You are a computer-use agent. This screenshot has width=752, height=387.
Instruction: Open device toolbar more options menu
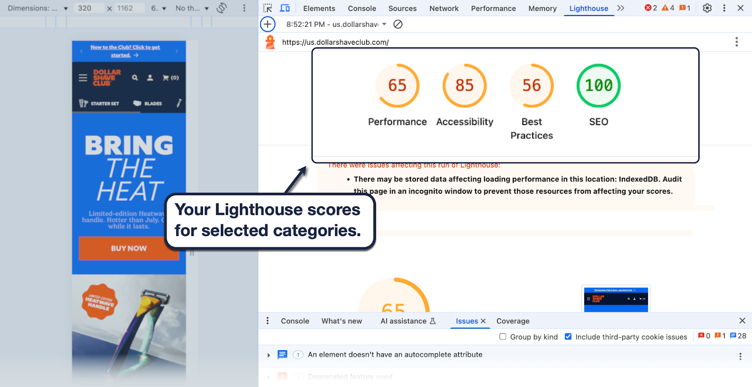[x=244, y=8]
